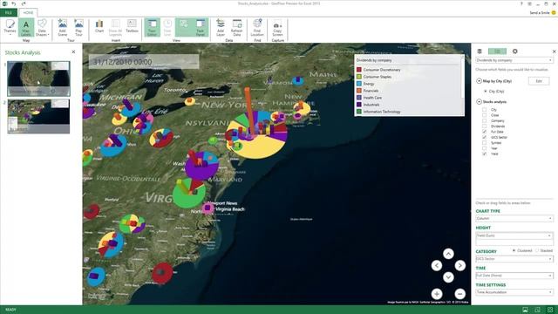Tilt the map down with the down arrow
The height and width of the screenshot is (314, 558).
click(448, 277)
